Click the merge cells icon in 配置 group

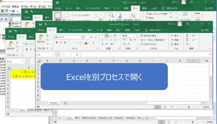115,40
